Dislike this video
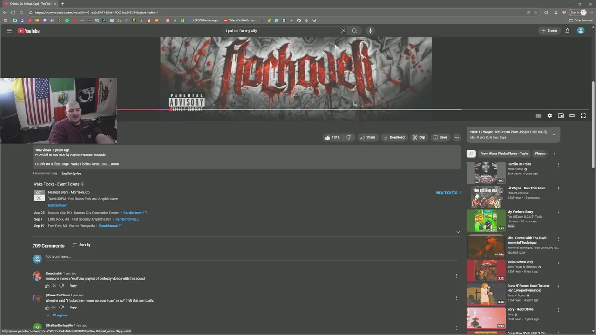The image size is (596, 335). click(349, 137)
